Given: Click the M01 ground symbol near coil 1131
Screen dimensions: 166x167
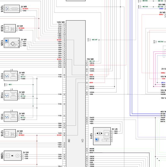Looking at the screenshot, I should tap(6, 84).
